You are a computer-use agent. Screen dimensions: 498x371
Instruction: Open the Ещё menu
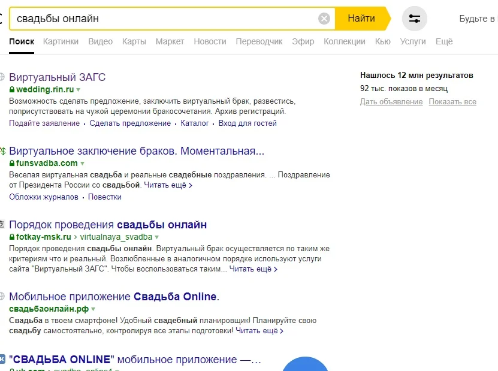pos(444,41)
